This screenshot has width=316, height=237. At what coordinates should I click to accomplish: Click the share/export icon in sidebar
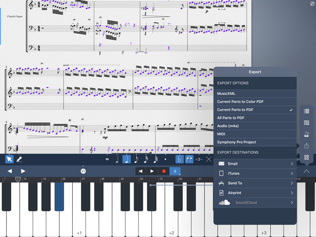[307, 146]
